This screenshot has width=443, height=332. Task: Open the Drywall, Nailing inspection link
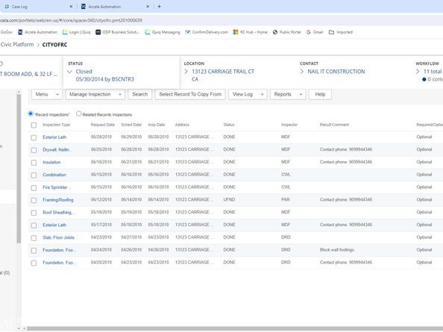[x=57, y=150]
